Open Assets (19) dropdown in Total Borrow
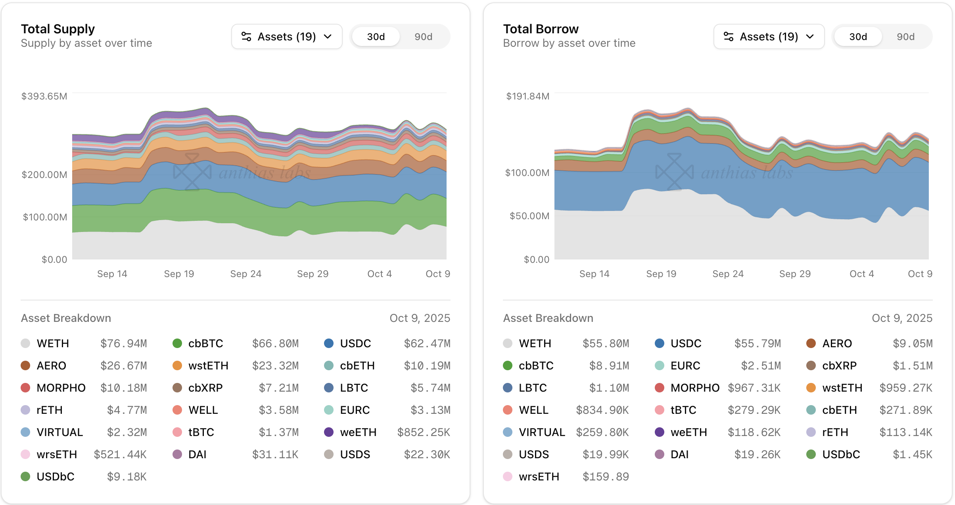The width and height of the screenshot is (955, 505). [x=769, y=37]
